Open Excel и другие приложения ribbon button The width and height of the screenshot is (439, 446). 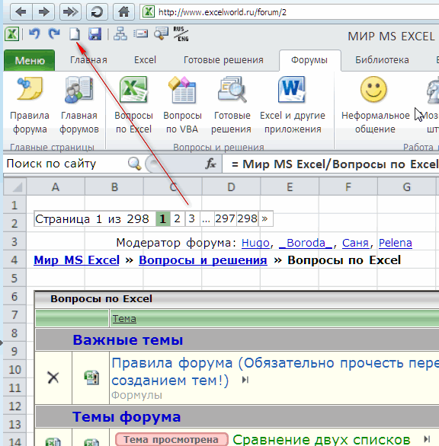[x=293, y=105]
